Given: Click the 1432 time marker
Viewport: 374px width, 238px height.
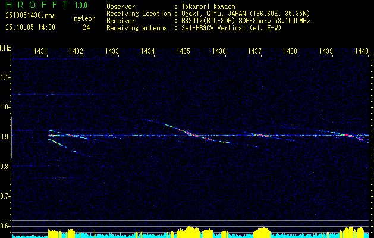Looking at the screenshot, I should pyautogui.click(x=76, y=51).
